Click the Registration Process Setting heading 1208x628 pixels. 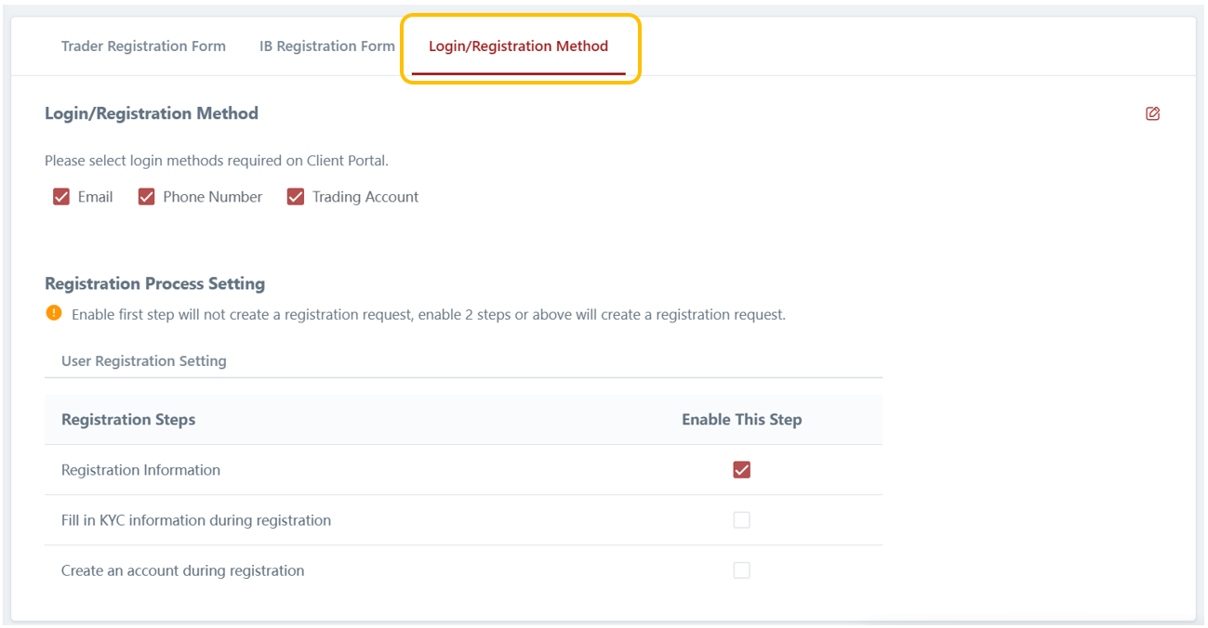click(x=154, y=283)
